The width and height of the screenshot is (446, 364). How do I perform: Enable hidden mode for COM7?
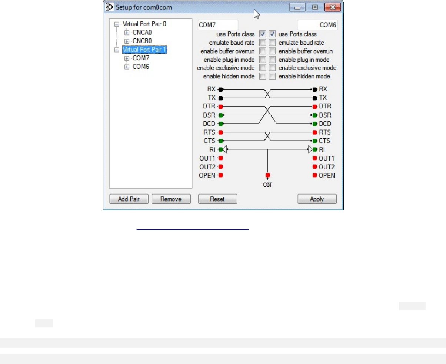coord(263,76)
